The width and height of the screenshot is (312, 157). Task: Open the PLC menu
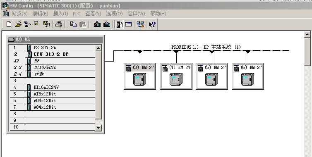(77, 14)
